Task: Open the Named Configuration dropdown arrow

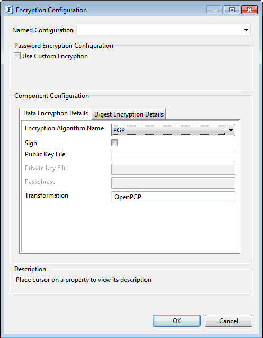Action: click(246, 30)
